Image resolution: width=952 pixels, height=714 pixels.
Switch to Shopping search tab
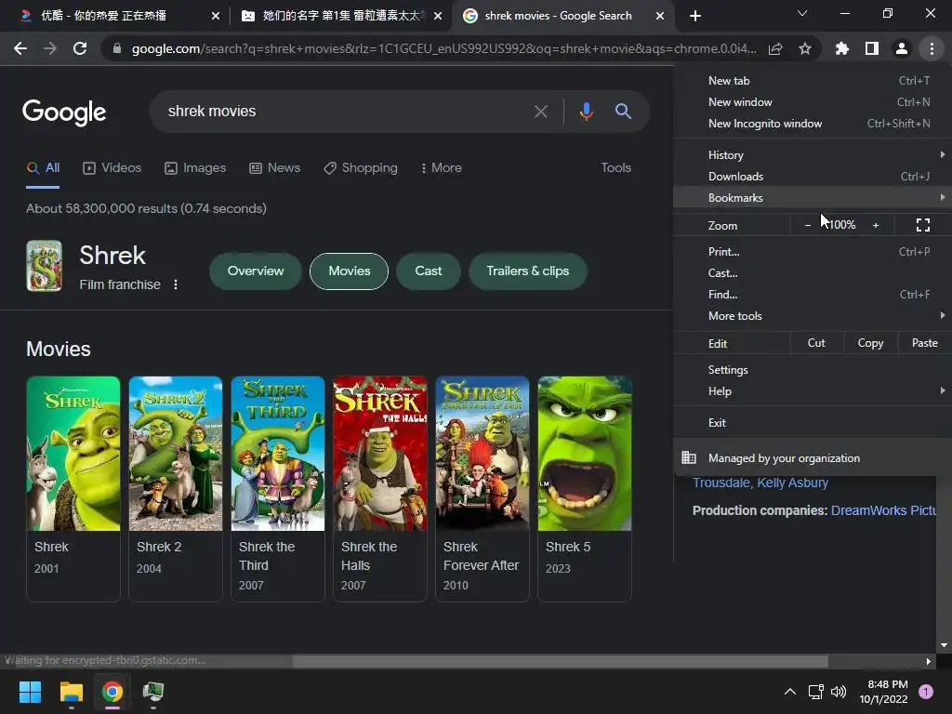pos(361,168)
